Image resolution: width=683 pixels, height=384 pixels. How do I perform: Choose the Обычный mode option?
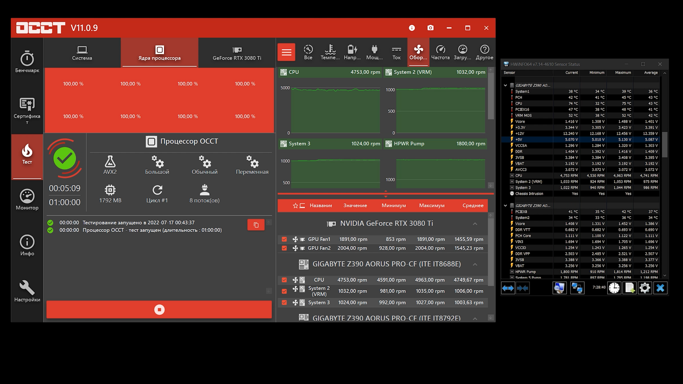tap(204, 165)
